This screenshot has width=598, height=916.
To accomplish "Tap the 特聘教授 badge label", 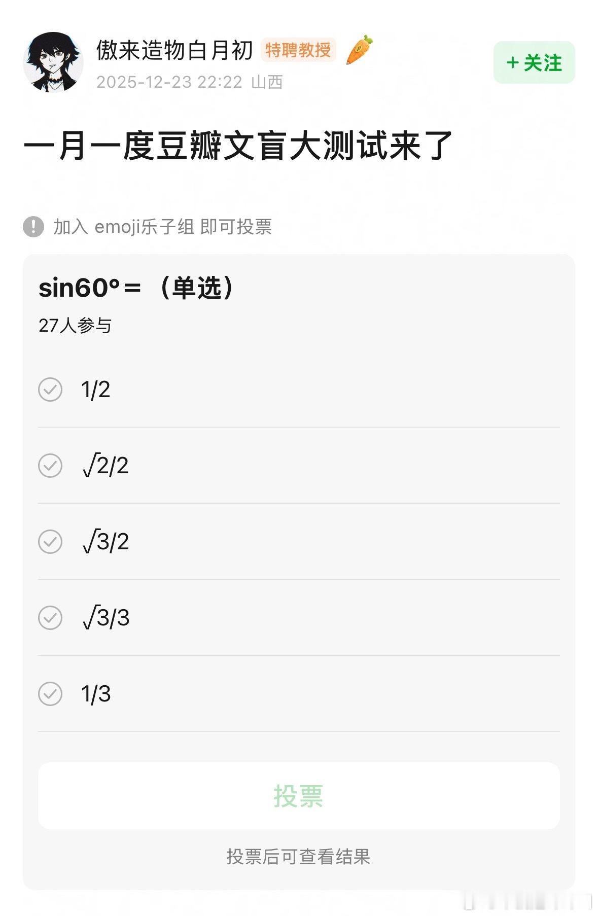I will tap(298, 50).
